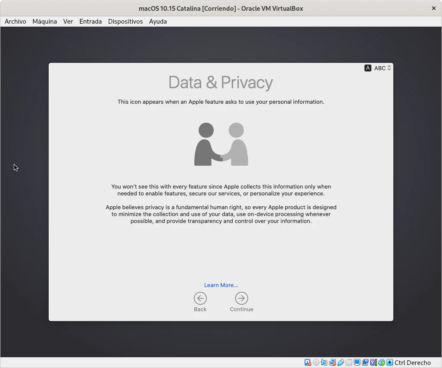Viewport: 442px width, 368px height.
Task: Open the audio settings status icon
Action: 324,362
